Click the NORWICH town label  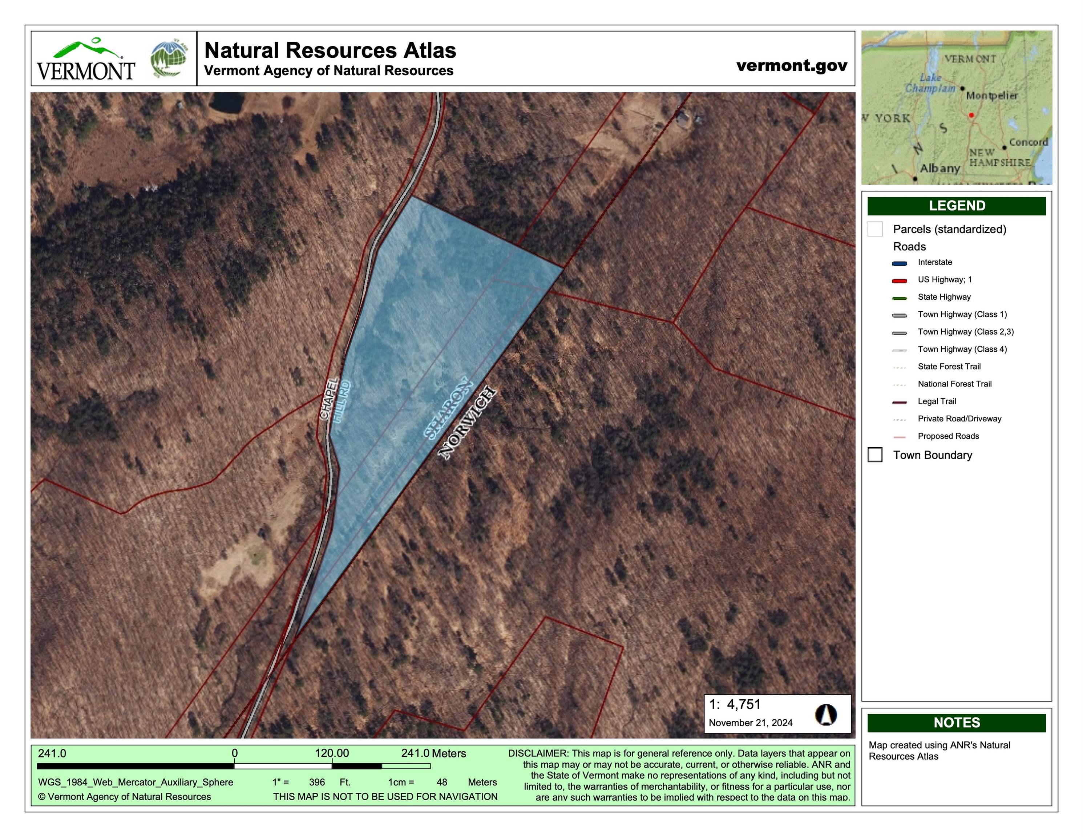(466, 423)
